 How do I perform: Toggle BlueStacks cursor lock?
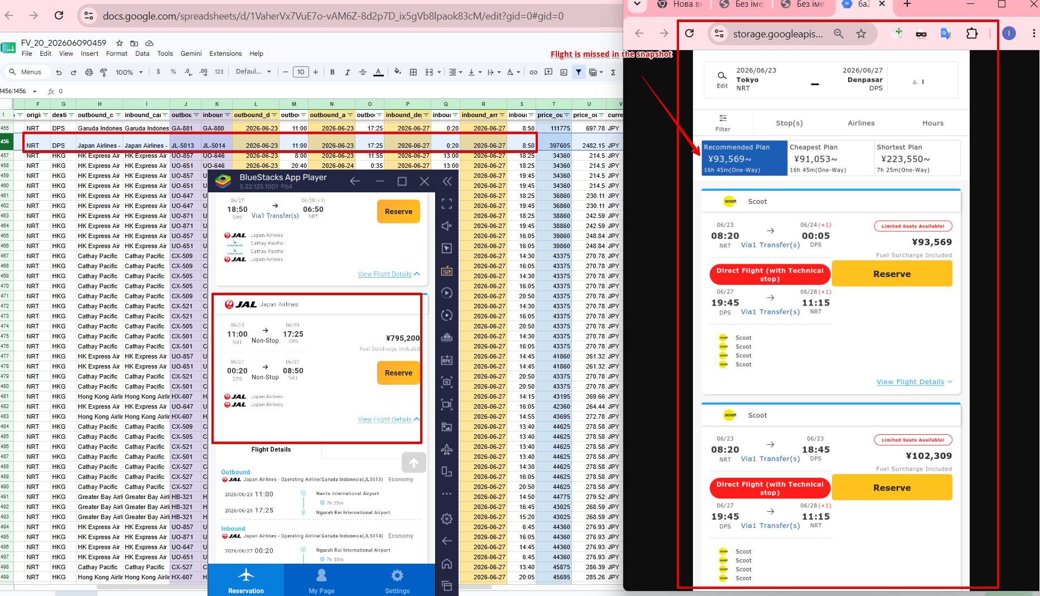coord(446,248)
